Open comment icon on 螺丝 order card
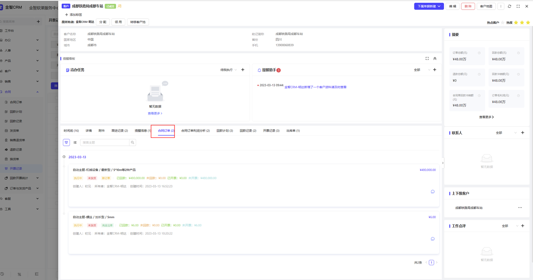This screenshot has width=533, height=280. (433, 239)
